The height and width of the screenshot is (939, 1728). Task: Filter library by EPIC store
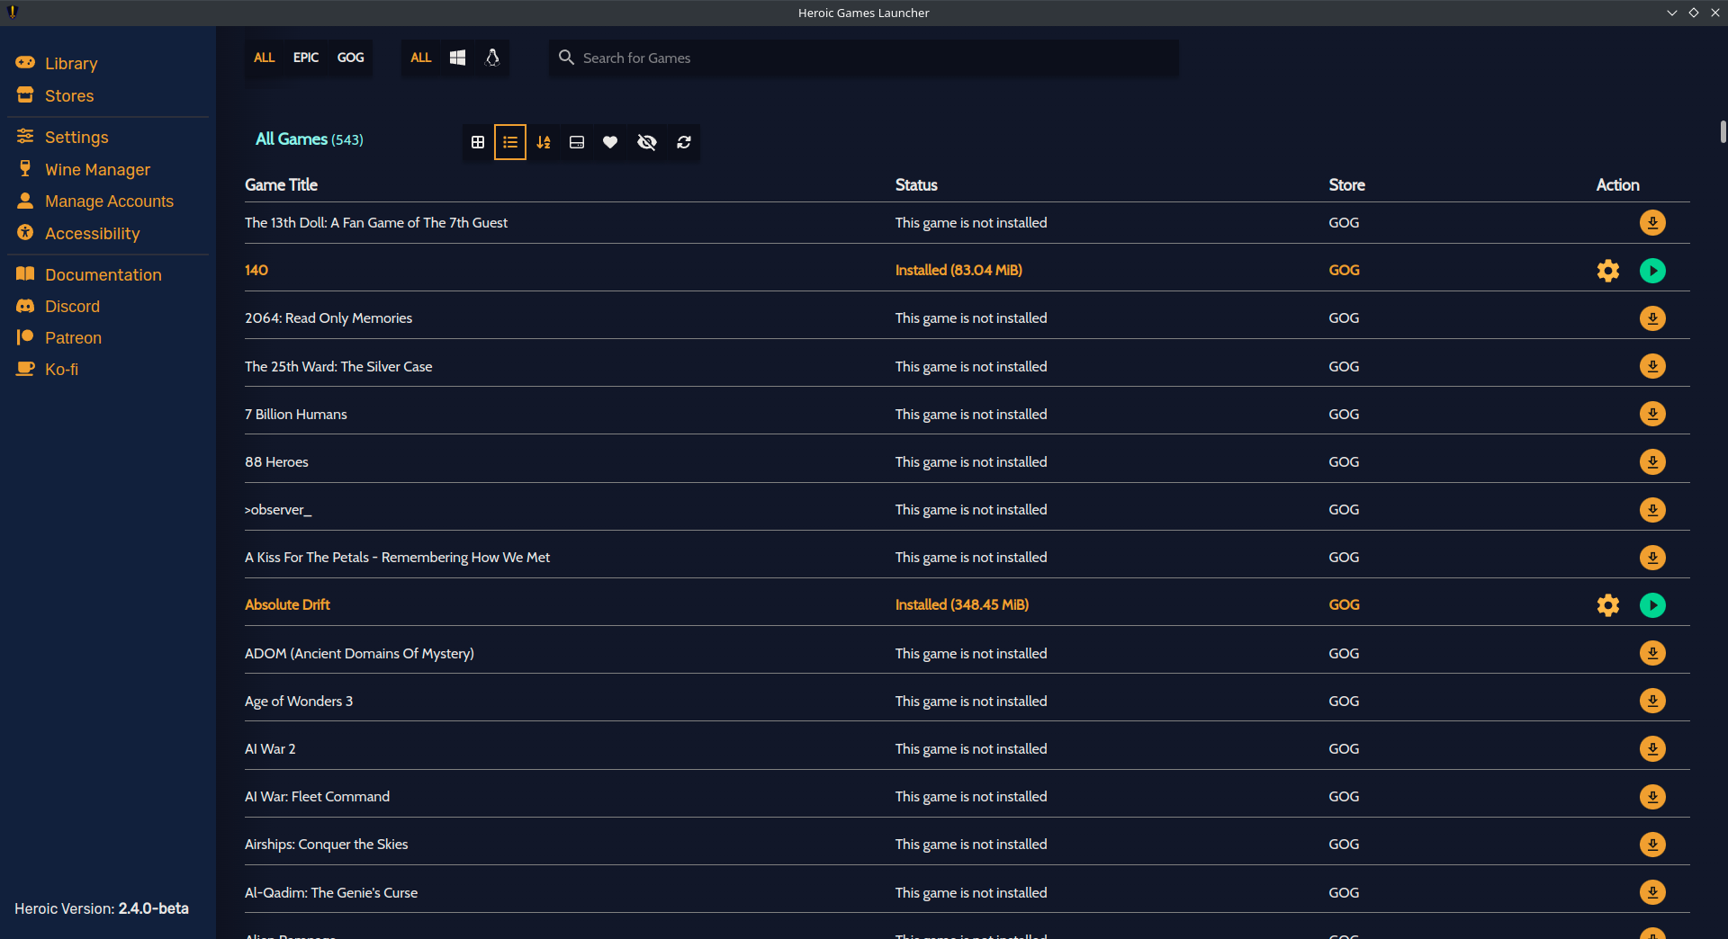(x=306, y=58)
